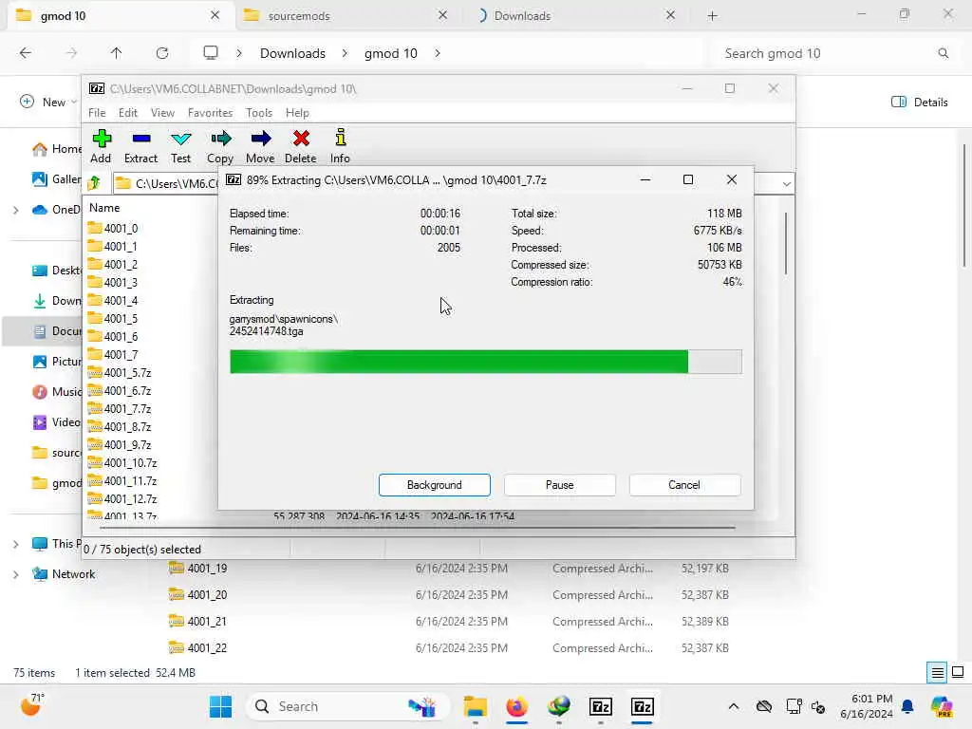972x729 pixels.
Task: Select the 4001_7 folder in 7-Zip list
Action: 113,355
